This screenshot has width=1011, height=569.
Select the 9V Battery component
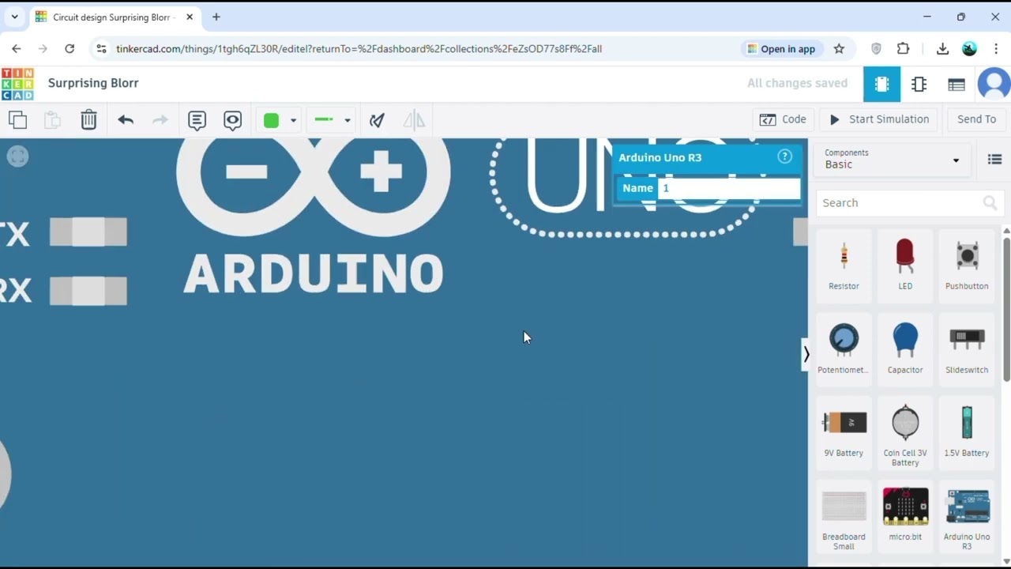pyautogui.click(x=844, y=433)
